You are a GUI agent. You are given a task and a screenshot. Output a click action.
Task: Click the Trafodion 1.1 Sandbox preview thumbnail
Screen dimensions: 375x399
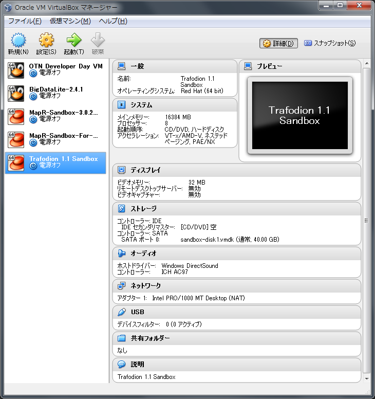tap(300, 115)
